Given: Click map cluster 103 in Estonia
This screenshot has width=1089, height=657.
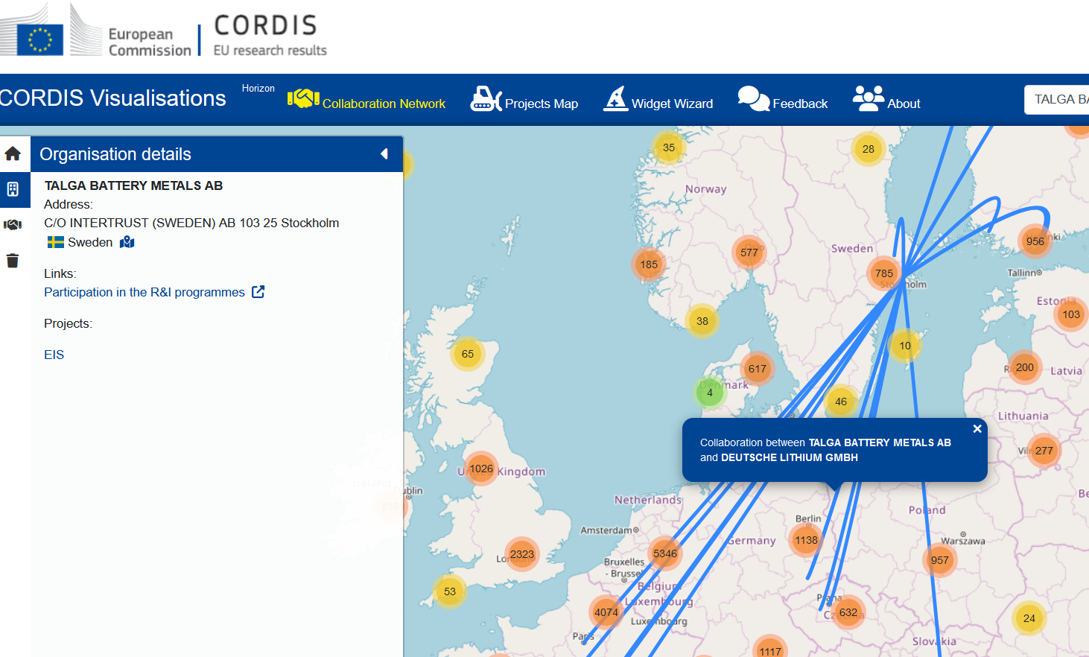Looking at the screenshot, I should tap(1071, 314).
